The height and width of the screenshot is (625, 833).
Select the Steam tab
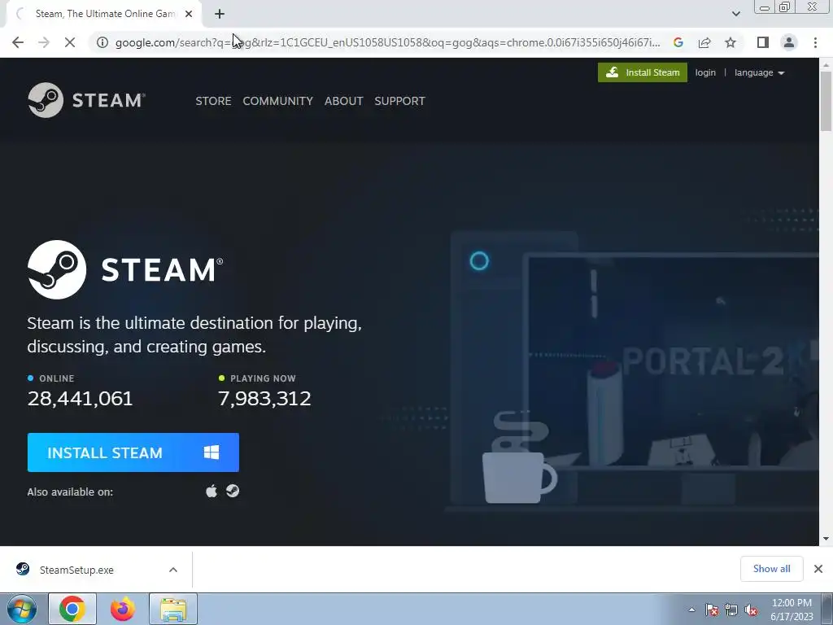point(104,14)
